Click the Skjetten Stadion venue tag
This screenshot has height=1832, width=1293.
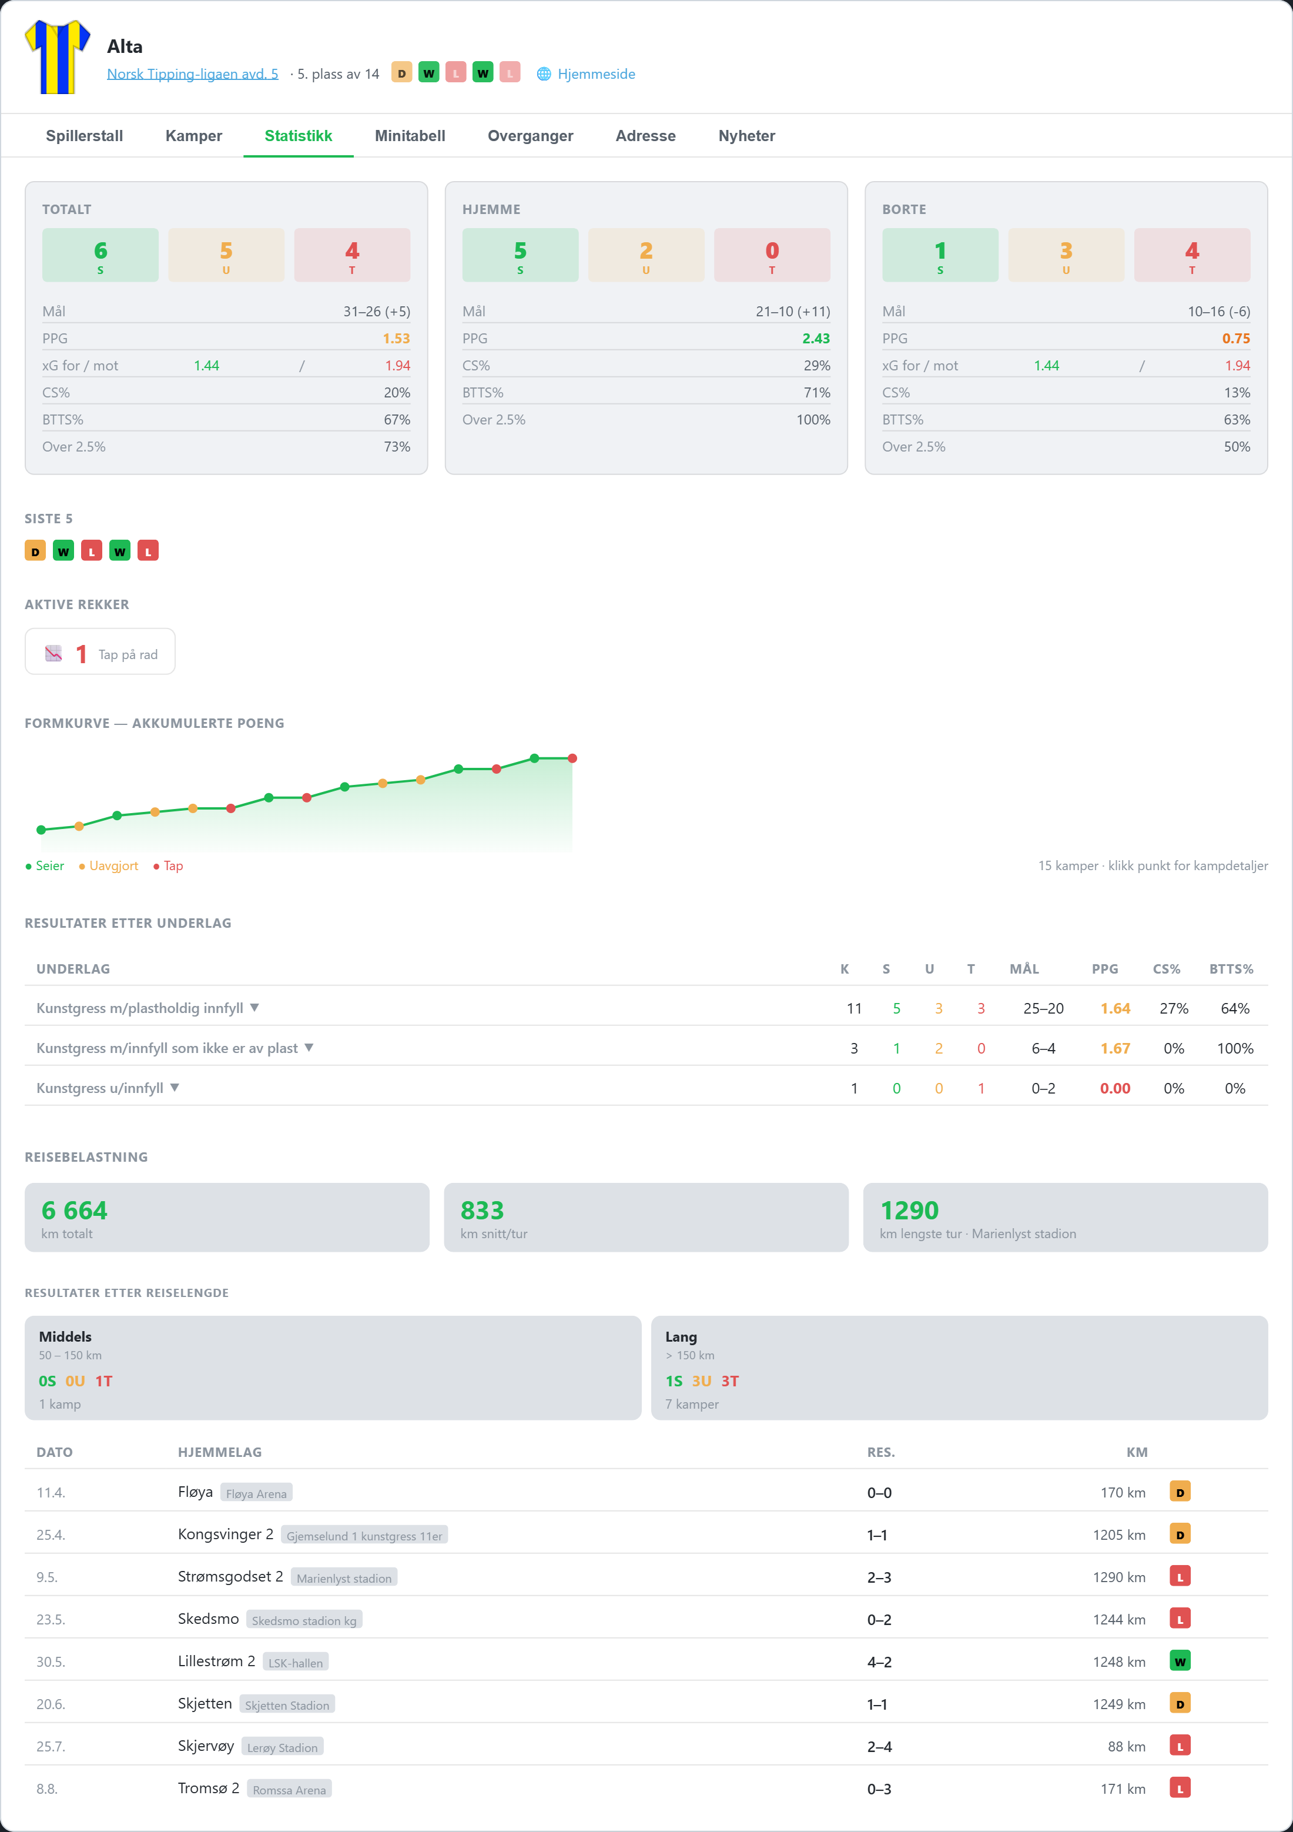click(286, 1704)
